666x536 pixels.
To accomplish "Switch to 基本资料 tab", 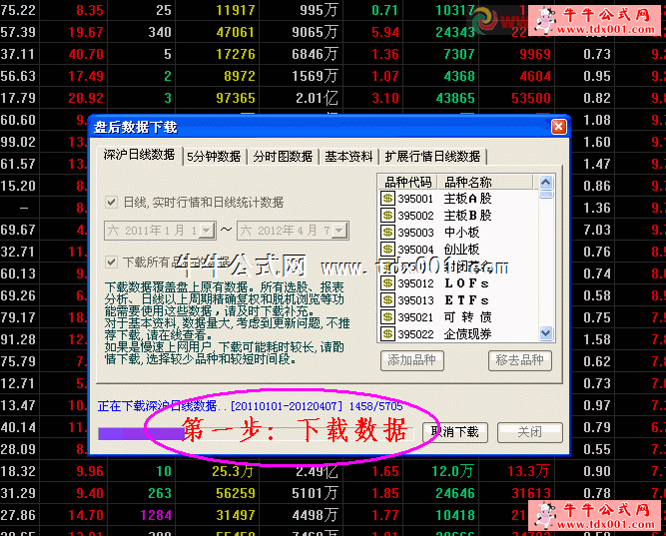I will tap(348, 157).
